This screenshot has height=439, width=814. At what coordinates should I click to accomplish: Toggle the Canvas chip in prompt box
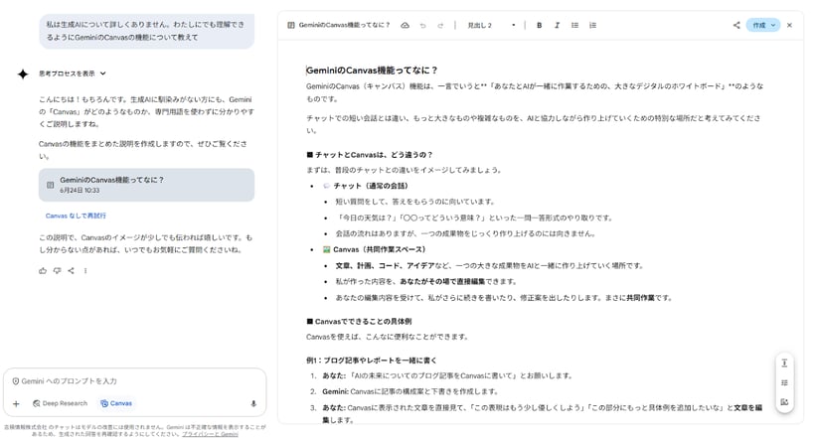pos(116,403)
